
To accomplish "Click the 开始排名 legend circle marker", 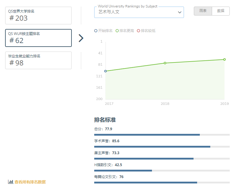I will click(96, 31).
